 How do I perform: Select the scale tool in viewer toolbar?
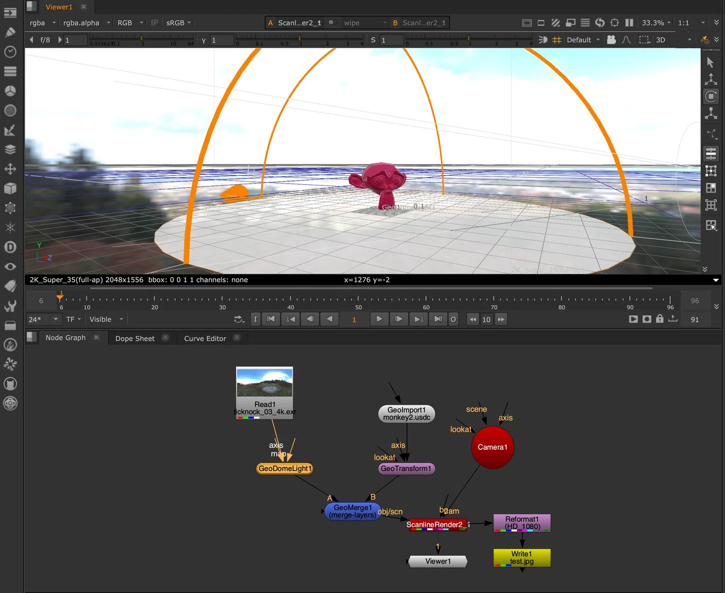tap(711, 114)
